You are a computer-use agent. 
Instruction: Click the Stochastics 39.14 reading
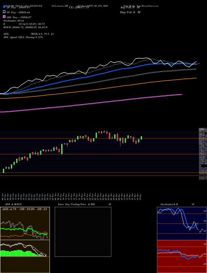14,21
